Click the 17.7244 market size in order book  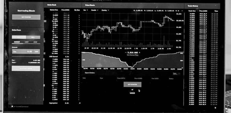tap(55, 41)
